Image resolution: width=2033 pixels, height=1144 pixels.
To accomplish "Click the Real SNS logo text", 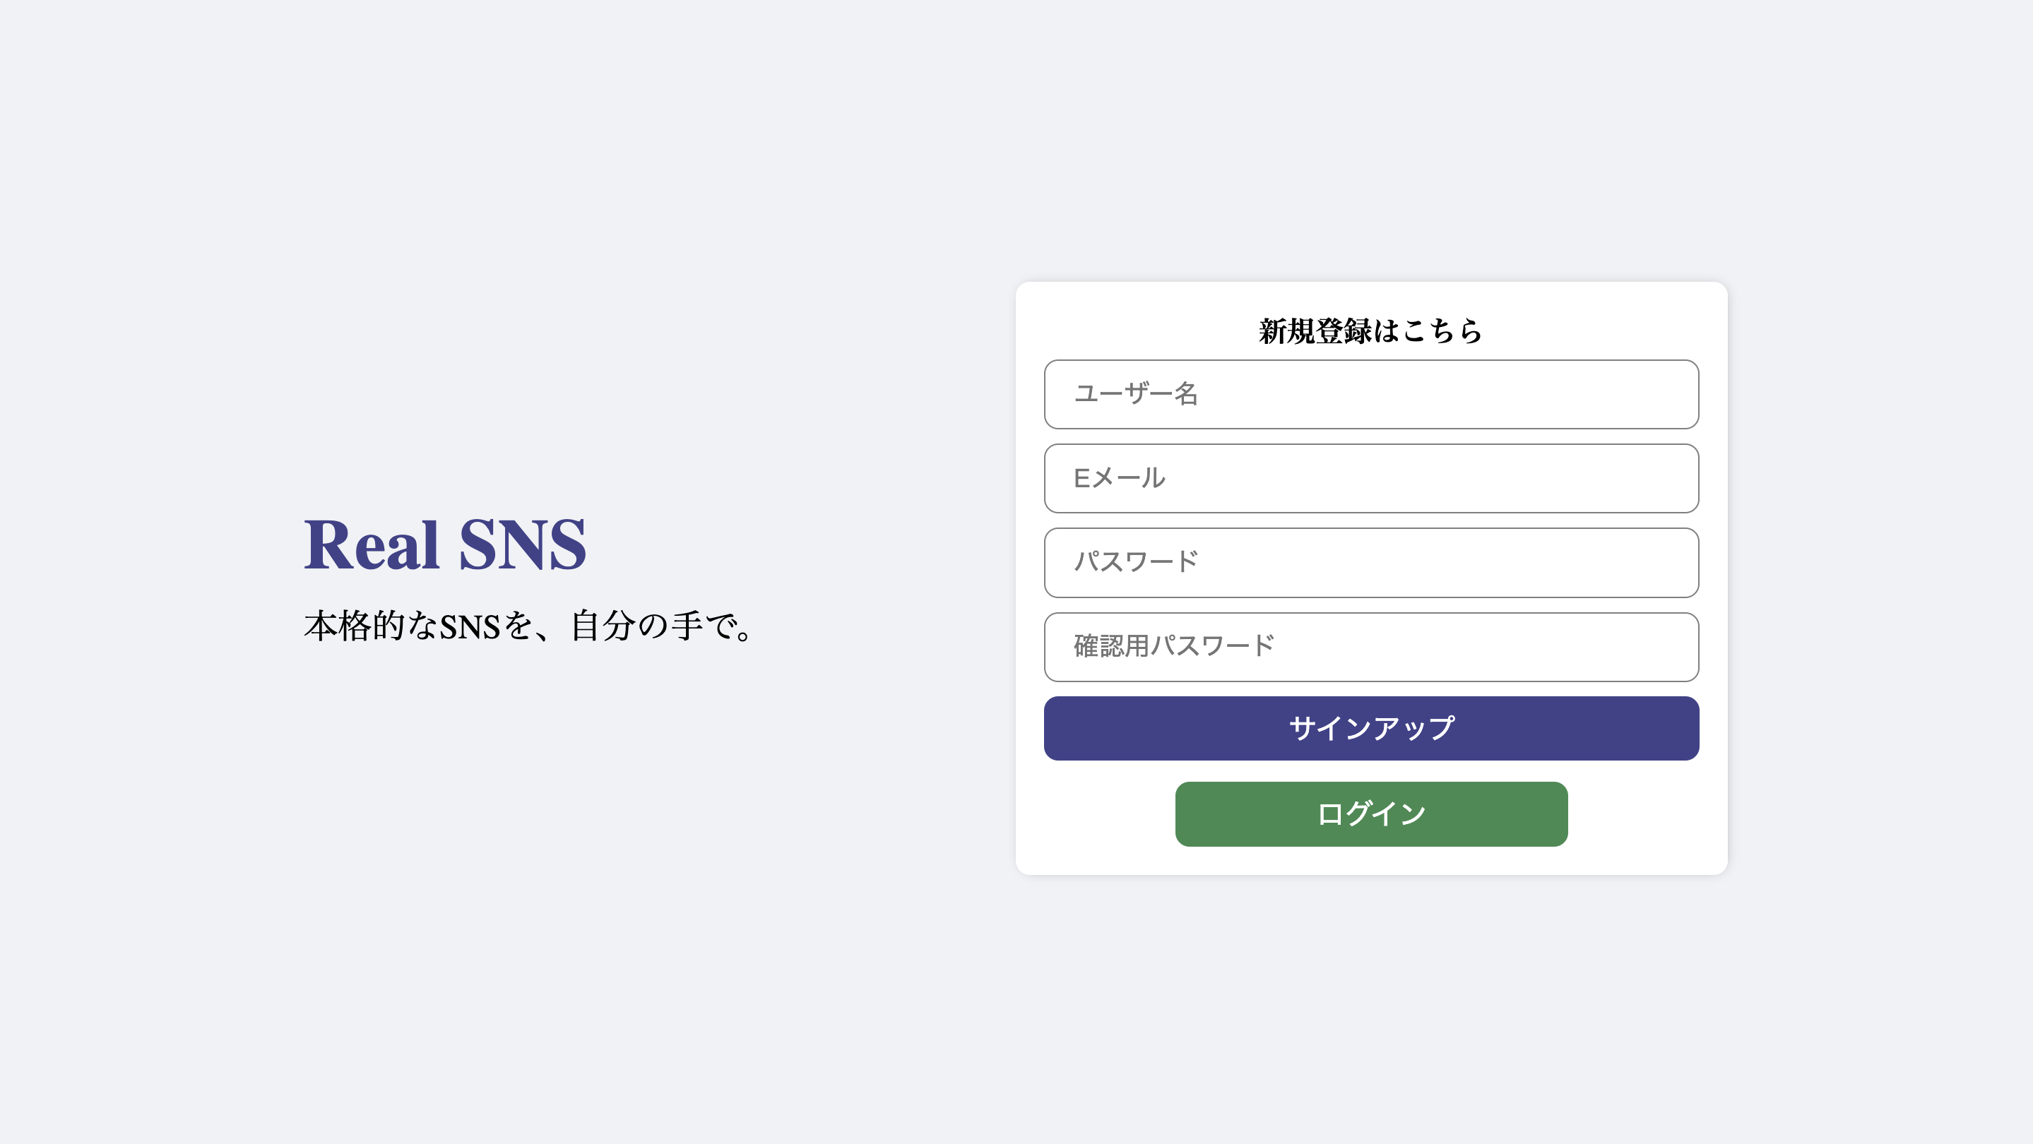I will click(x=446, y=544).
